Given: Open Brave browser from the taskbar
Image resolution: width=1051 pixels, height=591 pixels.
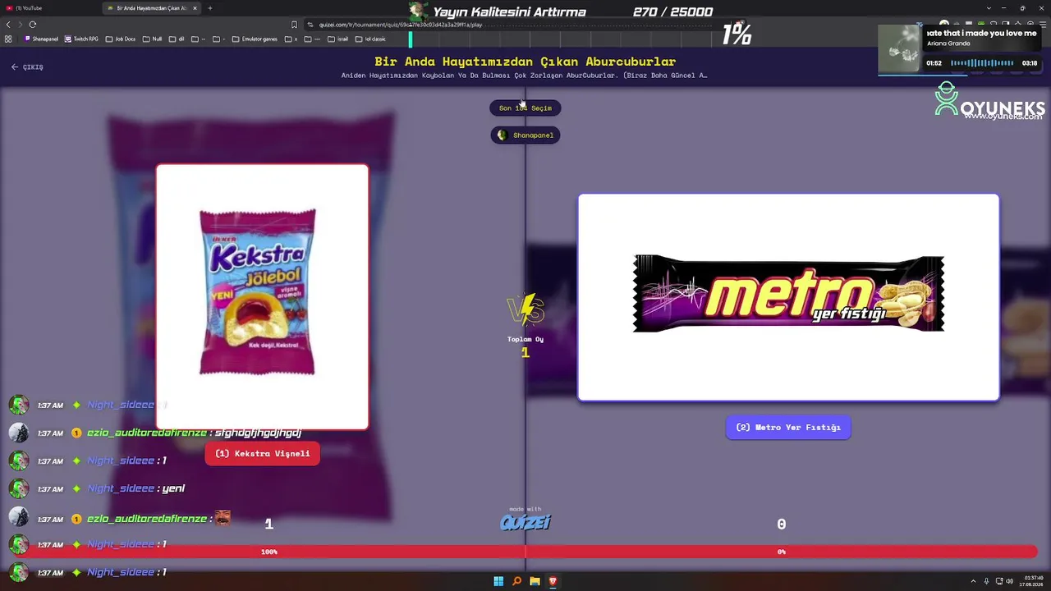Looking at the screenshot, I should (553, 581).
